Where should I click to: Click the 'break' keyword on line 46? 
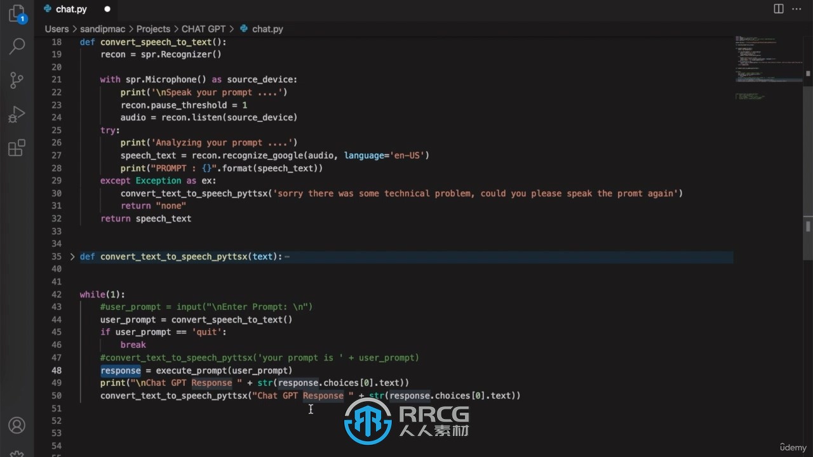click(x=133, y=345)
